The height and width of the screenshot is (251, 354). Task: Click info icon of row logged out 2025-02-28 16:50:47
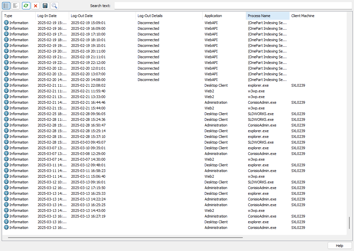[6, 125]
